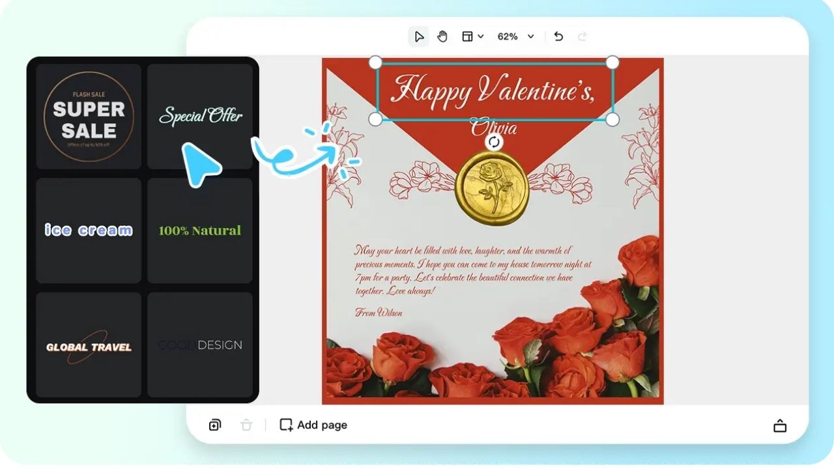Click the redo icon
834x469 pixels.
click(581, 36)
